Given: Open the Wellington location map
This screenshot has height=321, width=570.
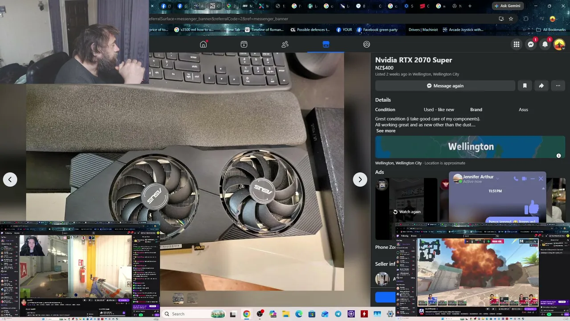Looking at the screenshot, I should 470,147.
